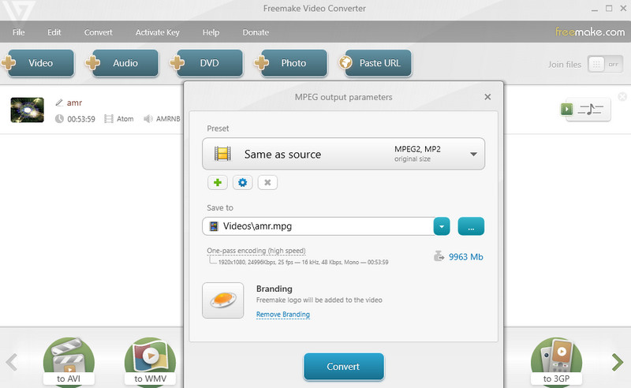
Task: Click the AMRNB audio speaker icon
Action: pyautogui.click(x=148, y=119)
